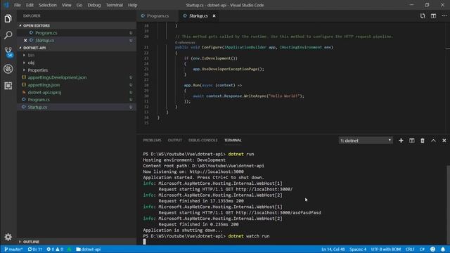Close the Startup.cs editor tab
Screen dimensions: 450x253
(214, 15)
